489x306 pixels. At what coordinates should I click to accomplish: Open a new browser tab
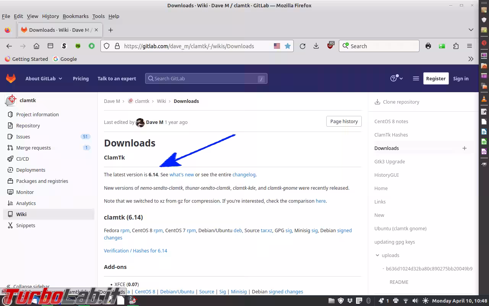[x=110, y=30]
